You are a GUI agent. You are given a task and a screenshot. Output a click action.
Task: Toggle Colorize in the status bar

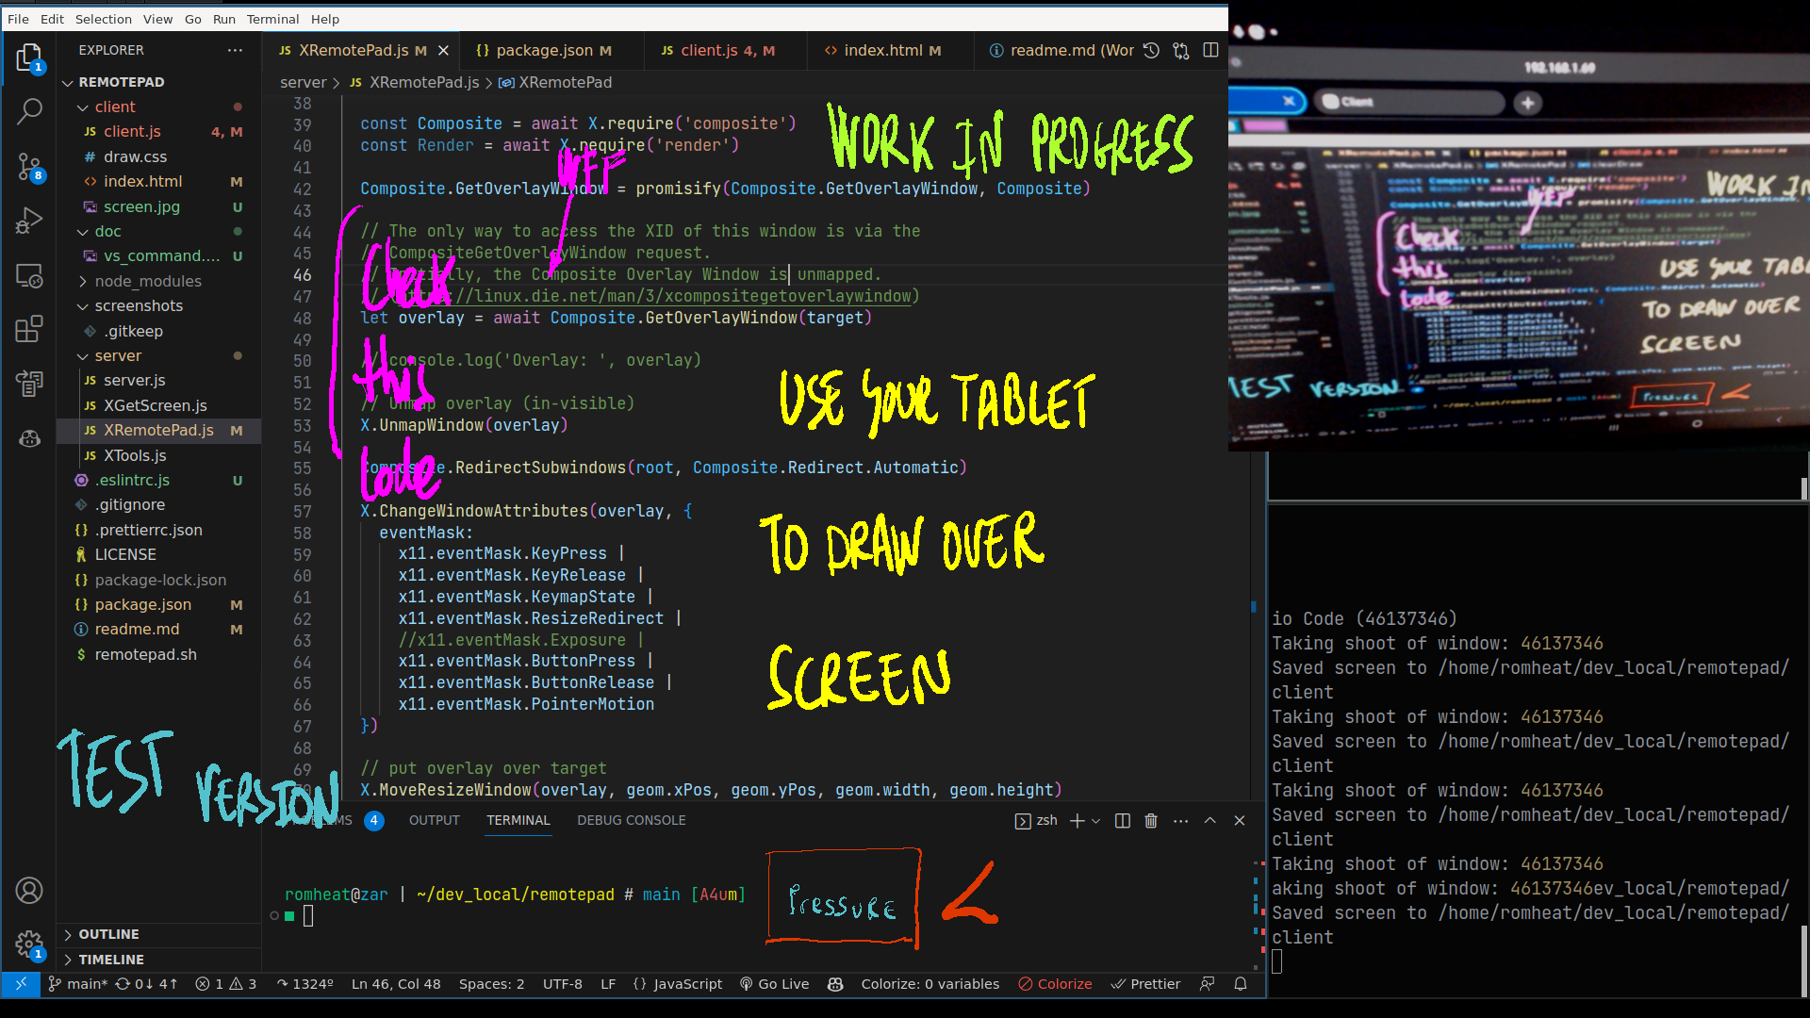[1055, 984]
